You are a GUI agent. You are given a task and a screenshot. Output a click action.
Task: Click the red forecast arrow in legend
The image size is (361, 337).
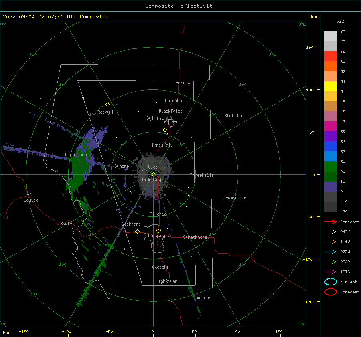pos(331,222)
